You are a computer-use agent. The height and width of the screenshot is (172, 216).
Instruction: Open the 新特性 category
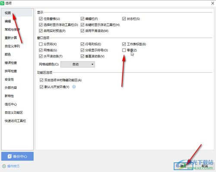coord(9,96)
